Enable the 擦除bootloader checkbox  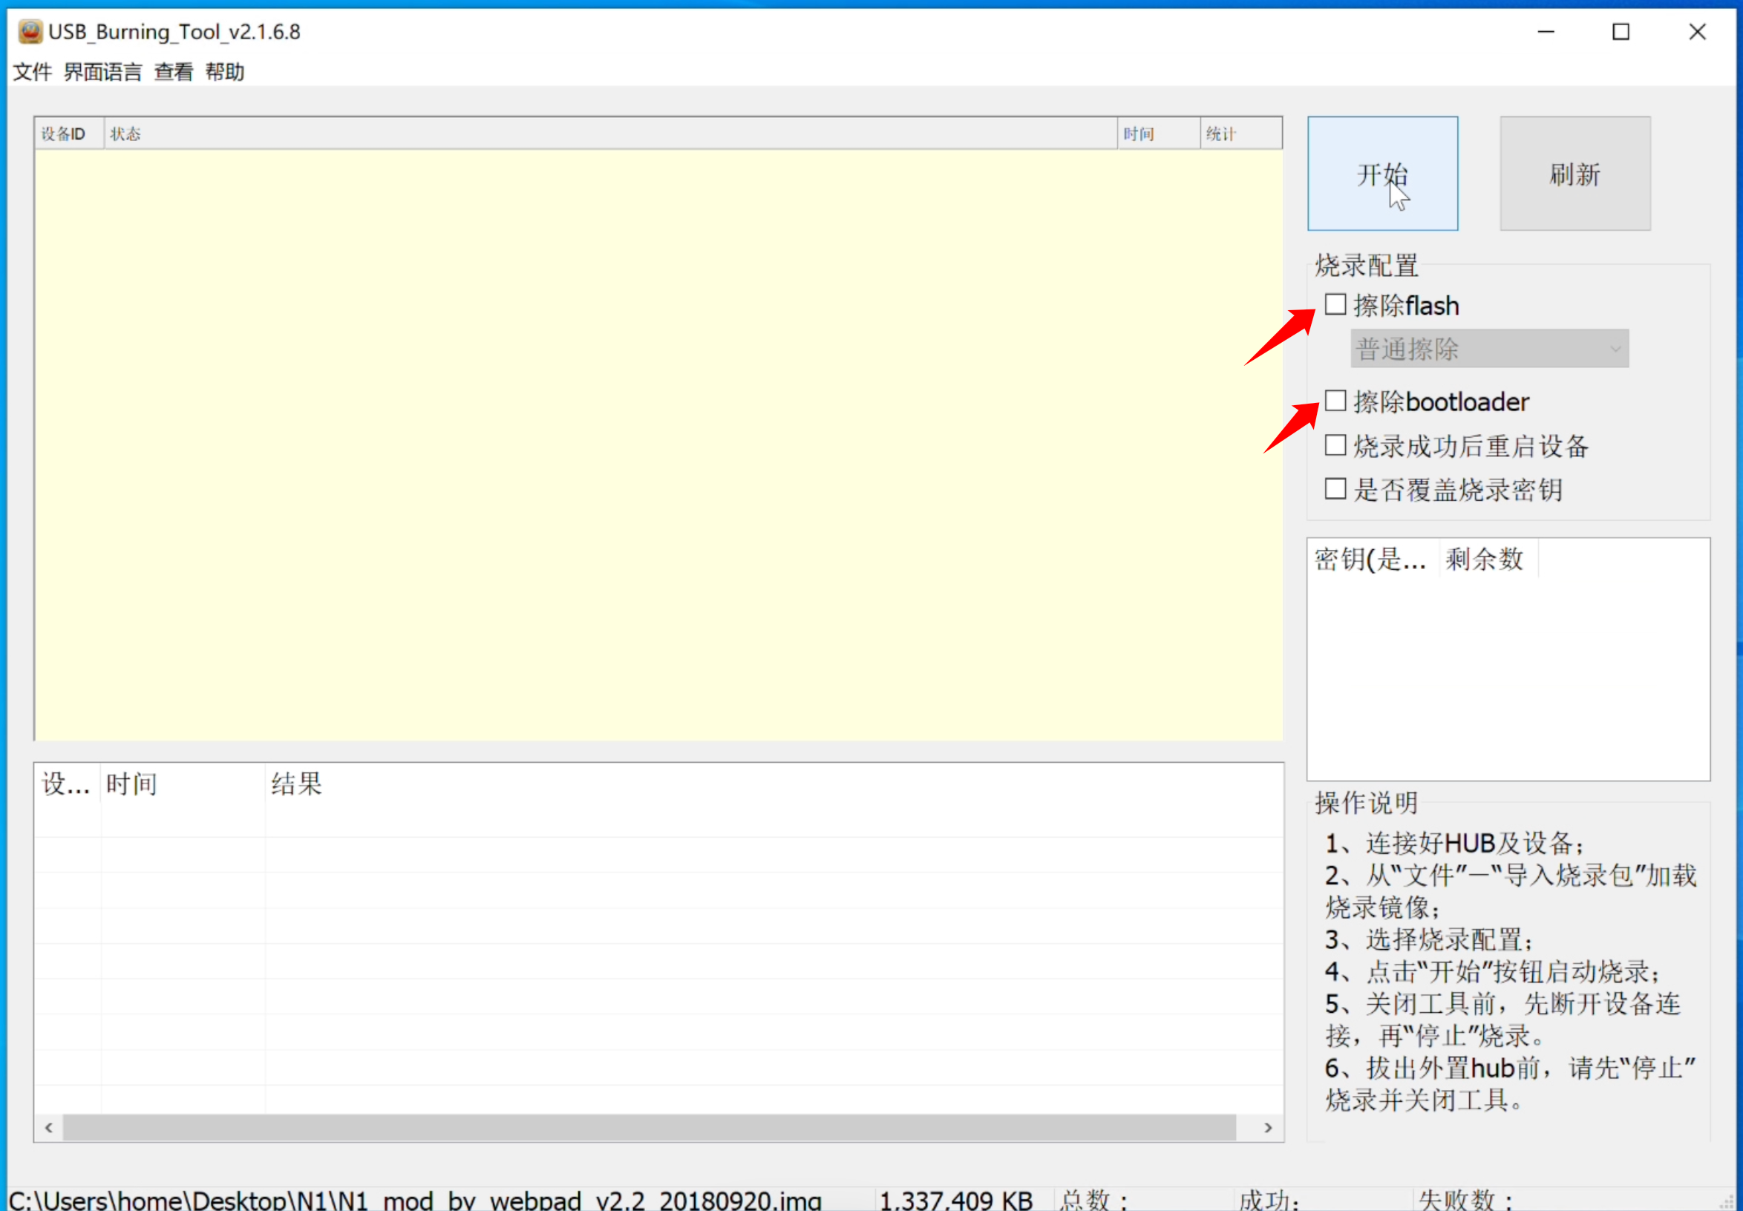tap(1335, 401)
